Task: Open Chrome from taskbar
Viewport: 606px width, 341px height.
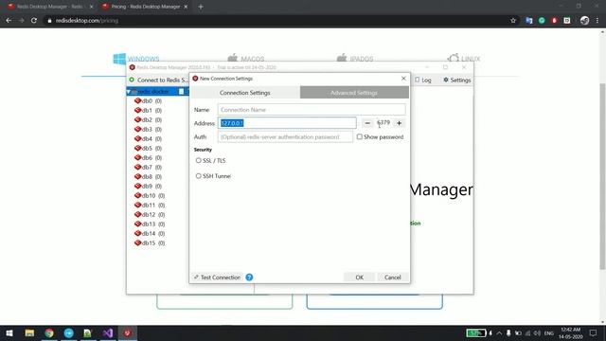Action: [49, 332]
